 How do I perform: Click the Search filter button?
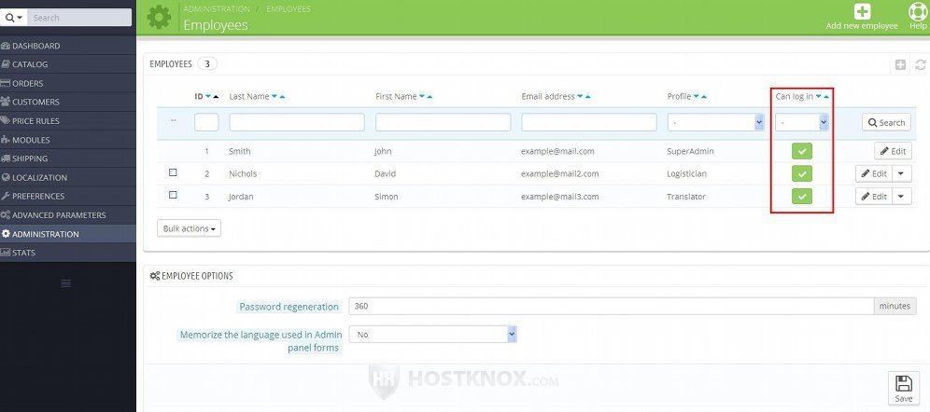tap(886, 122)
